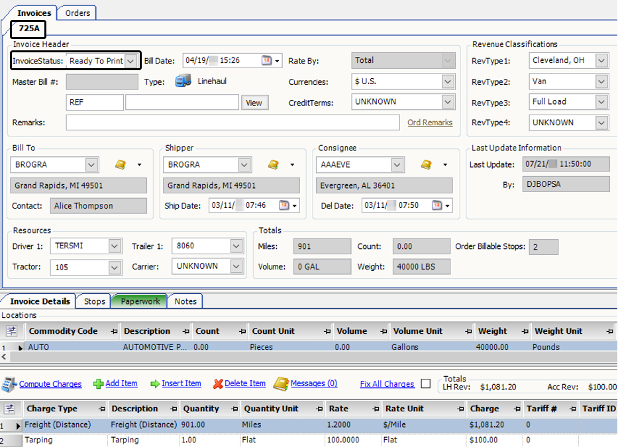This screenshot has height=447, width=618.
Task: Expand the Currencies dropdown
Action: [x=447, y=81]
